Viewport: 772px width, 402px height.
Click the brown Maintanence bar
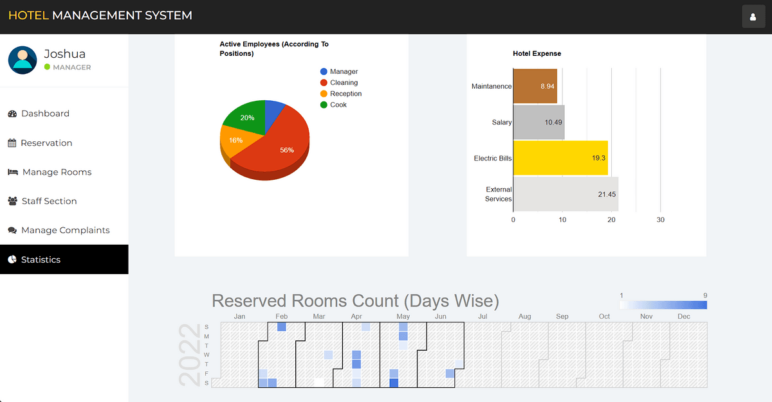(534, 86)
